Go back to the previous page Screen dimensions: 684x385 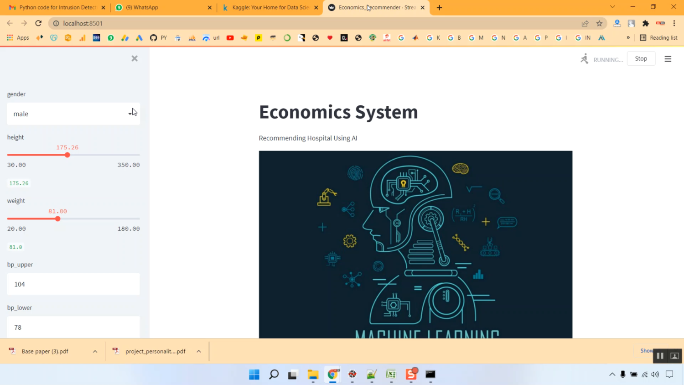10,23
